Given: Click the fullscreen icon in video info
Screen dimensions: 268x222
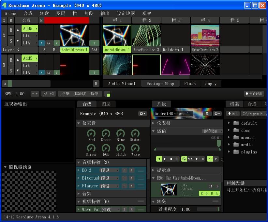Looking at the screenshot, I should tap(210, 186).
